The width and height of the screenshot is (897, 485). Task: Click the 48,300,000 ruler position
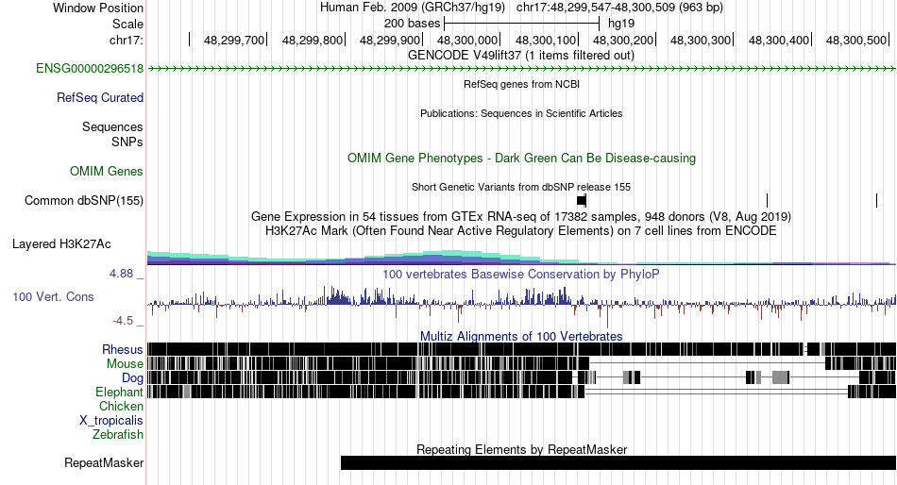[467, 40]
